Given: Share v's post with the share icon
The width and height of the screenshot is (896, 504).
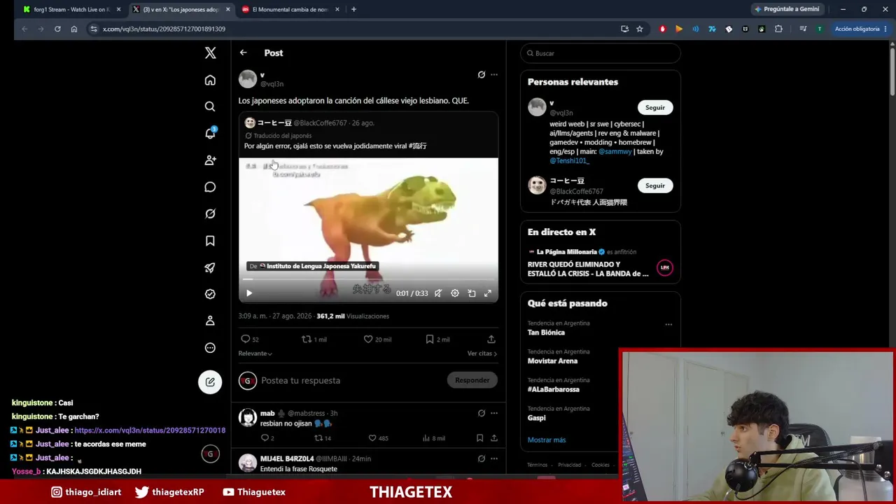Looking at the screenshot, I should pos(491,339).
